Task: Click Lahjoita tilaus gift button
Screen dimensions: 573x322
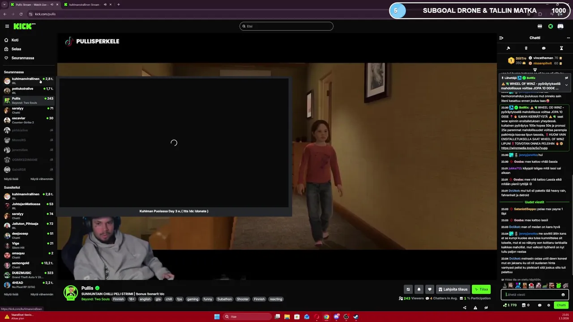Action: pos(453,289)
